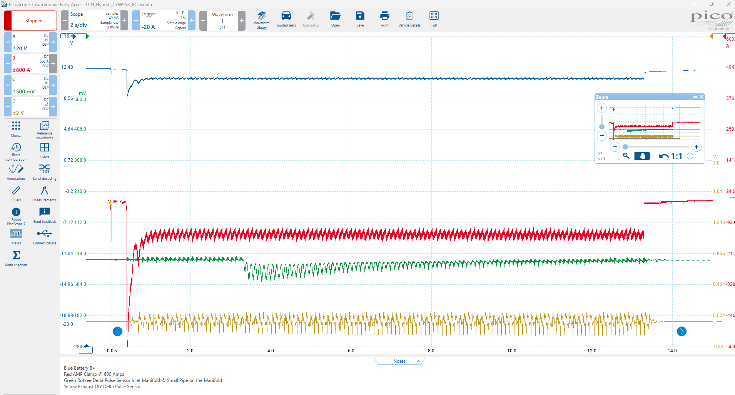Open Guided tests
This screenshot has height=395, width=735.
[286, 19]
